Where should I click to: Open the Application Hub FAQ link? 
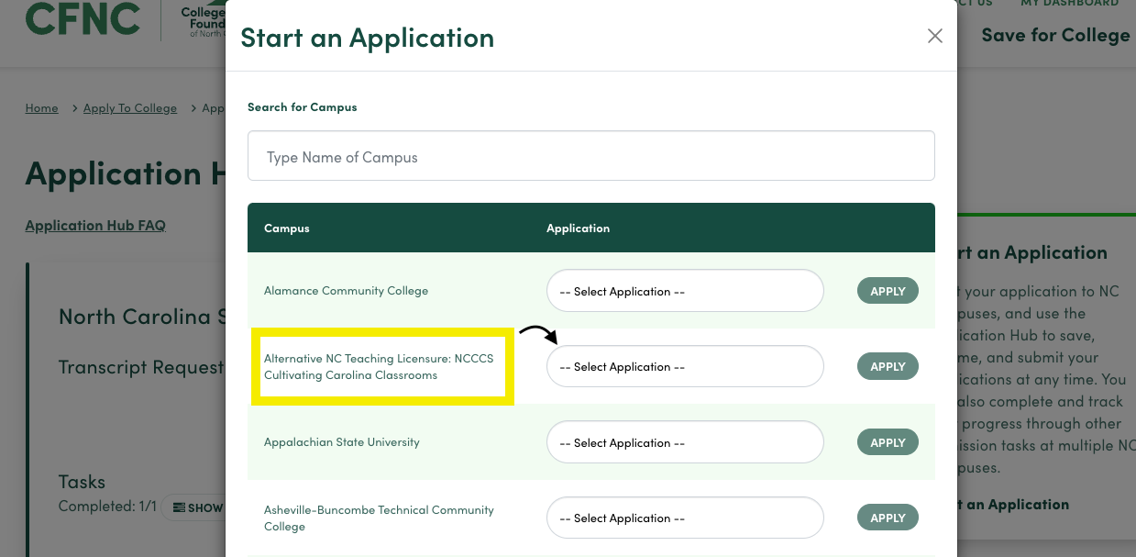tap(95, 226)
